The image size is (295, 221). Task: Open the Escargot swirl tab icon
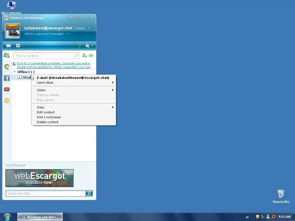(x=7, y=66)
